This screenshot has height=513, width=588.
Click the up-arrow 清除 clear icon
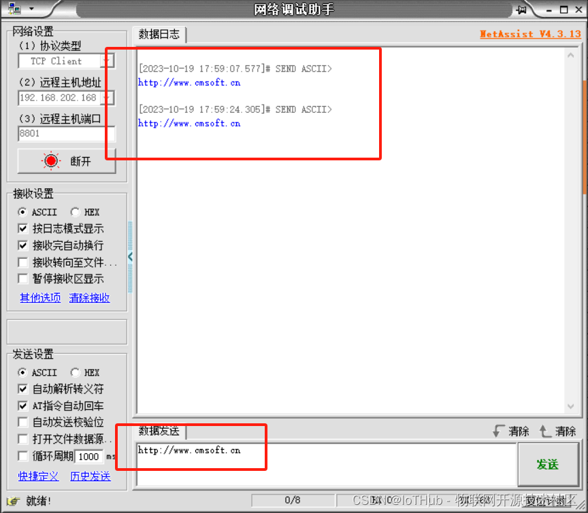[x=544, y=430]
